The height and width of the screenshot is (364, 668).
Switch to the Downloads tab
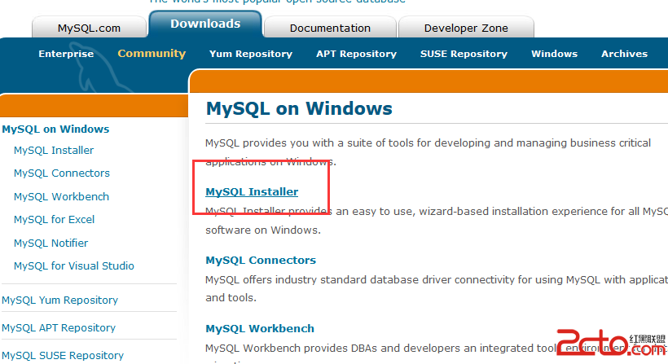click(x=205, y=24)
